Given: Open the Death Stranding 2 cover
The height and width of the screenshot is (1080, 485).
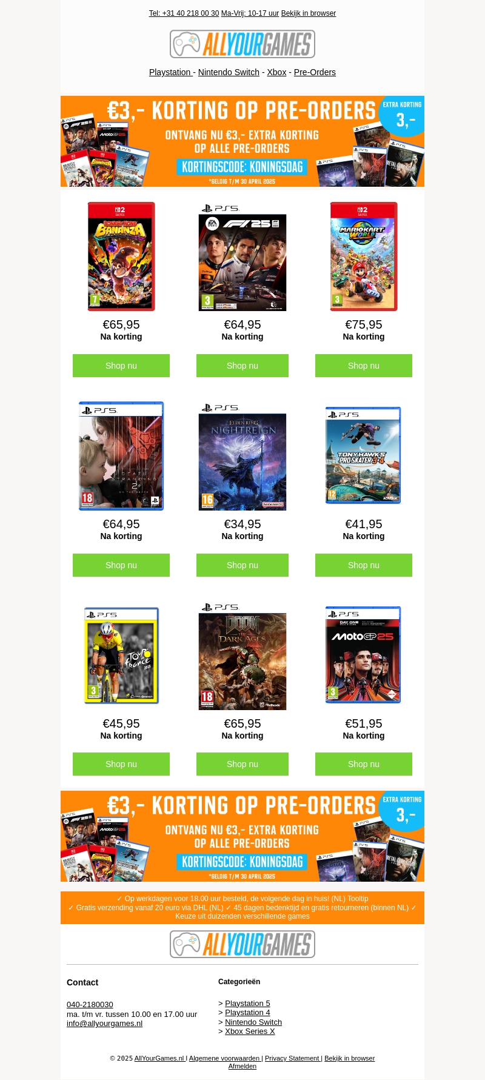Looking at the screenshot, I should (x=121, y=456).
